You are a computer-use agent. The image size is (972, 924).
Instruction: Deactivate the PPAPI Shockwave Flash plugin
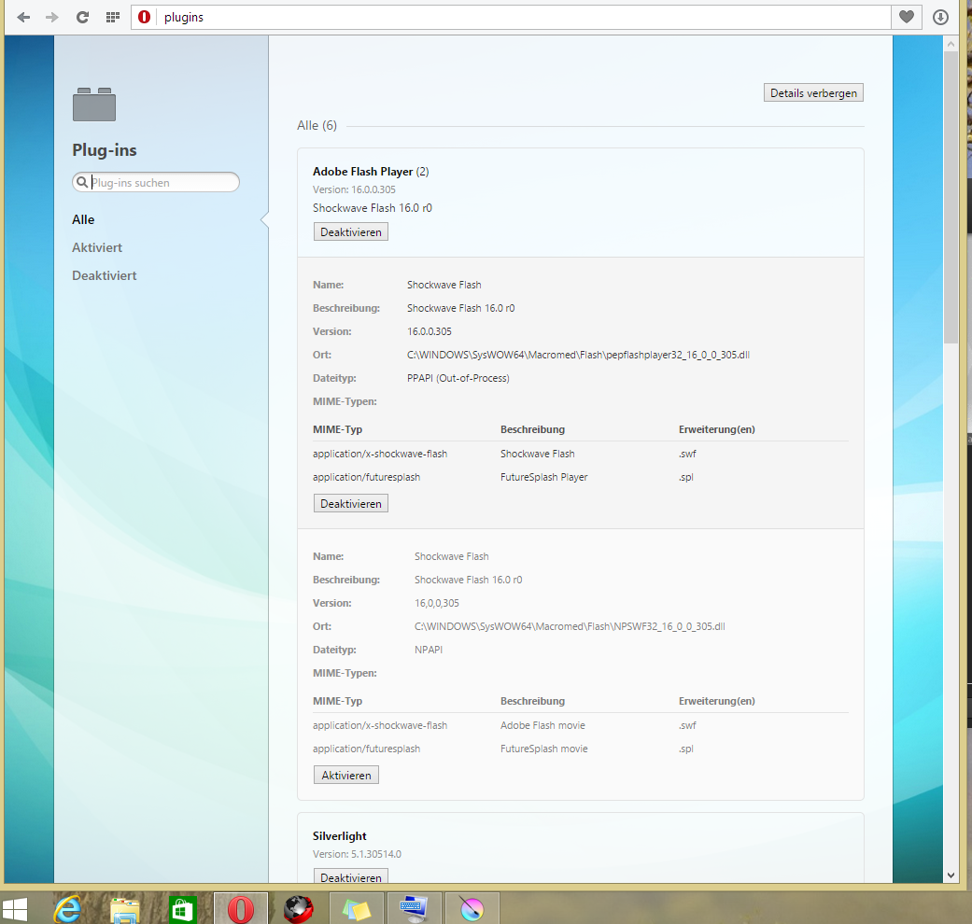[351, 503]
